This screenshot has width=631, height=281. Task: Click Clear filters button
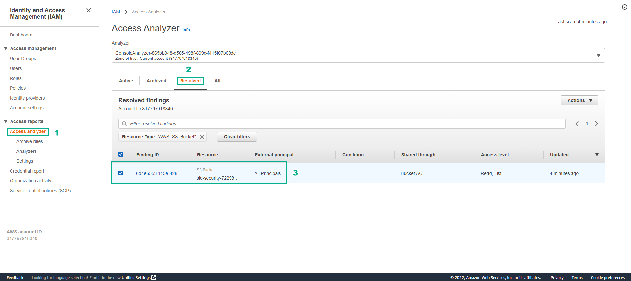[x=237, y=137]
